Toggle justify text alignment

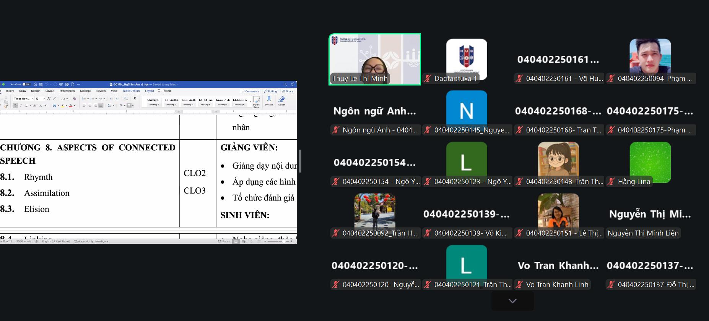click(101, 105)
